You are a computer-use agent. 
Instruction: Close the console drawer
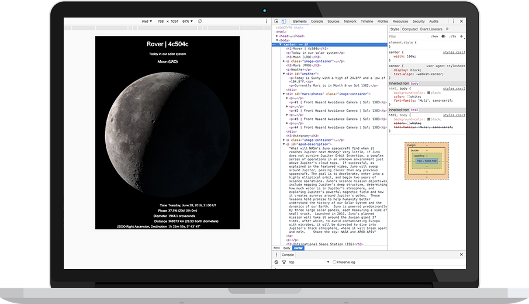click(x=461, y=255)
